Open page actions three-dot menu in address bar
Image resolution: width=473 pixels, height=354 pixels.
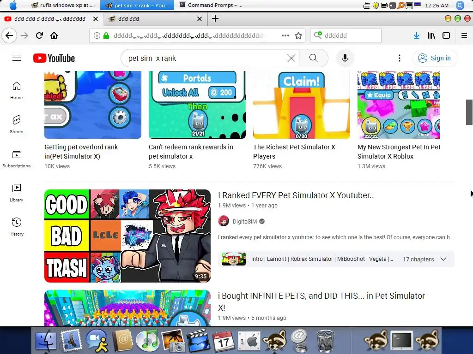(x=285, y=35)
